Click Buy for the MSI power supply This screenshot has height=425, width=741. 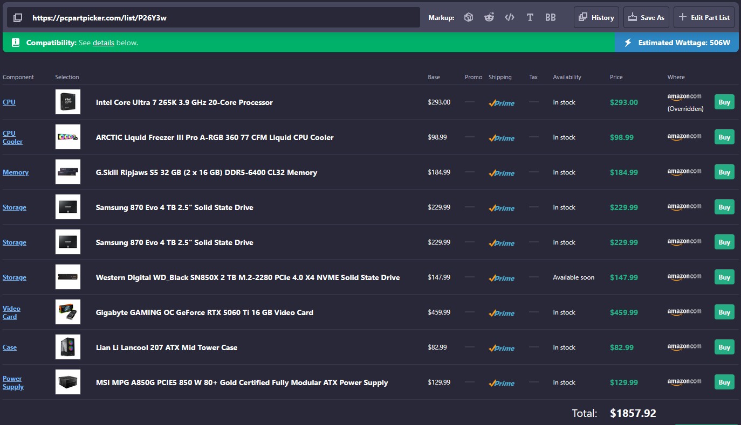724,382
